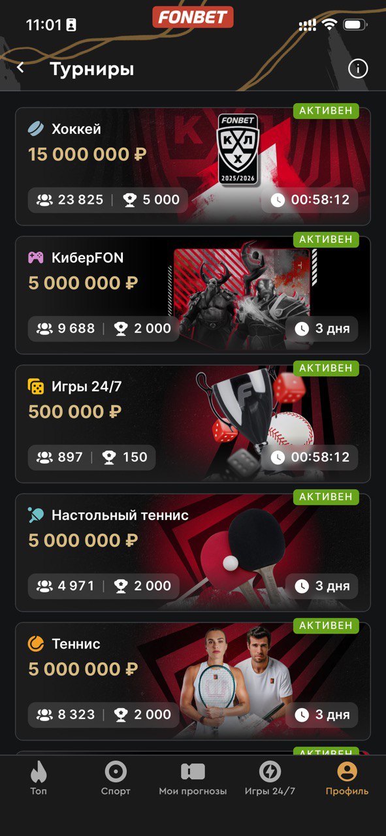Image resolution: width=386 pixels, height=836 pixels.
Task: Tap the FONBET logo at top
Action: 193,17
